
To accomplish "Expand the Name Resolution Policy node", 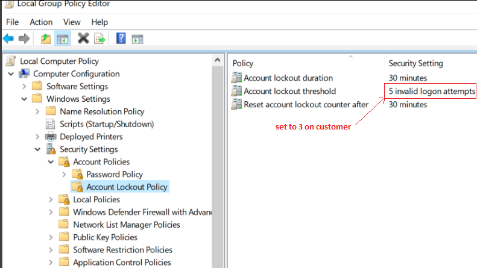I will coord(37,111).
